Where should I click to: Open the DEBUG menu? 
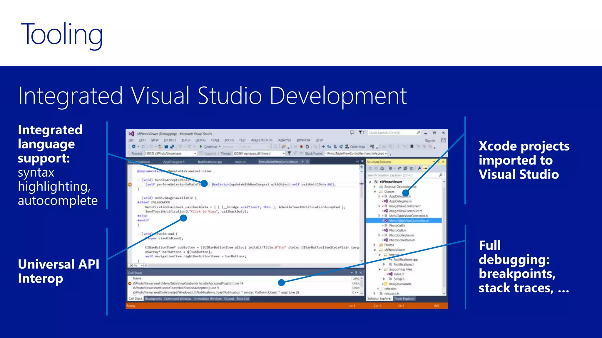point(200,140)
